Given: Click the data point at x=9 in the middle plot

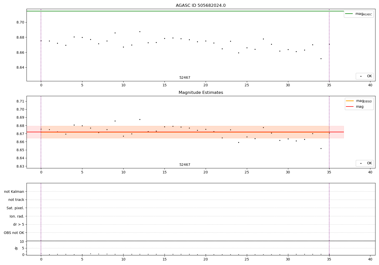Looking at the screenshot, I should tap(115, 121).
